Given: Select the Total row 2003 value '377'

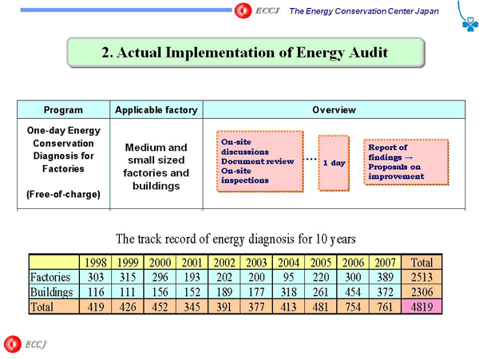Looking at the screenshot, I should click(256, 306).
